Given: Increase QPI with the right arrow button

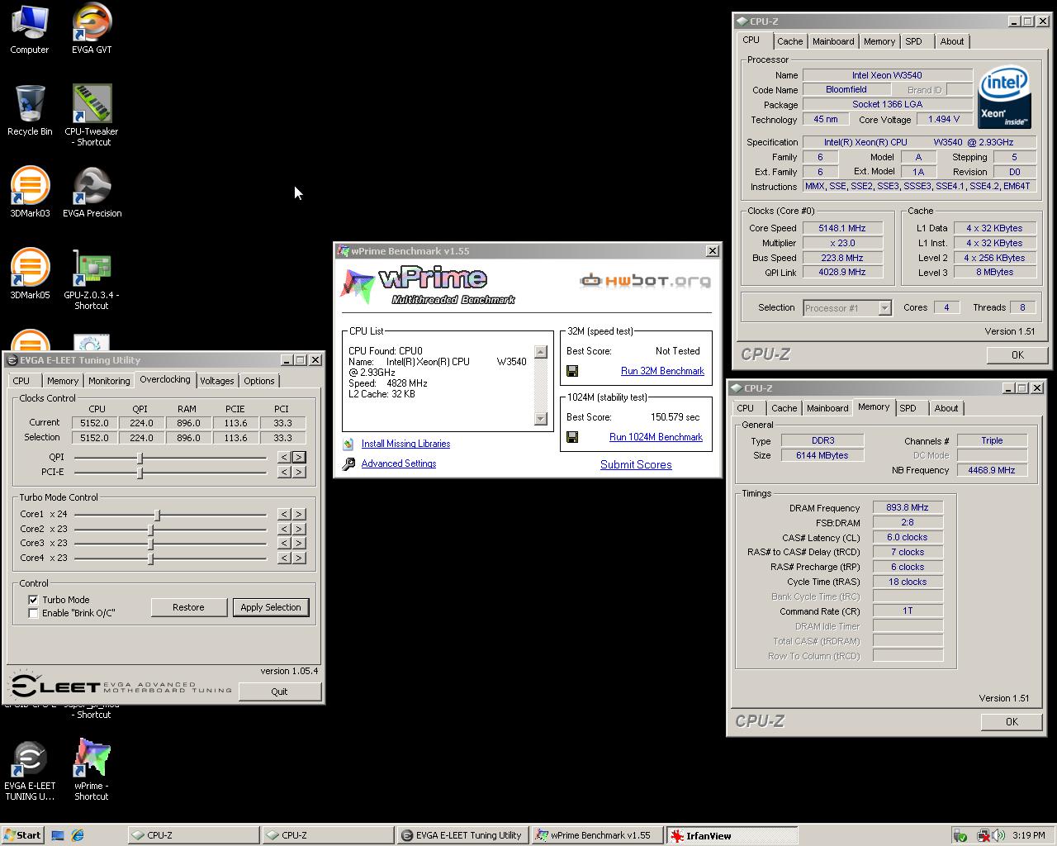Looking at the screenshot, I should click(298, 457).
